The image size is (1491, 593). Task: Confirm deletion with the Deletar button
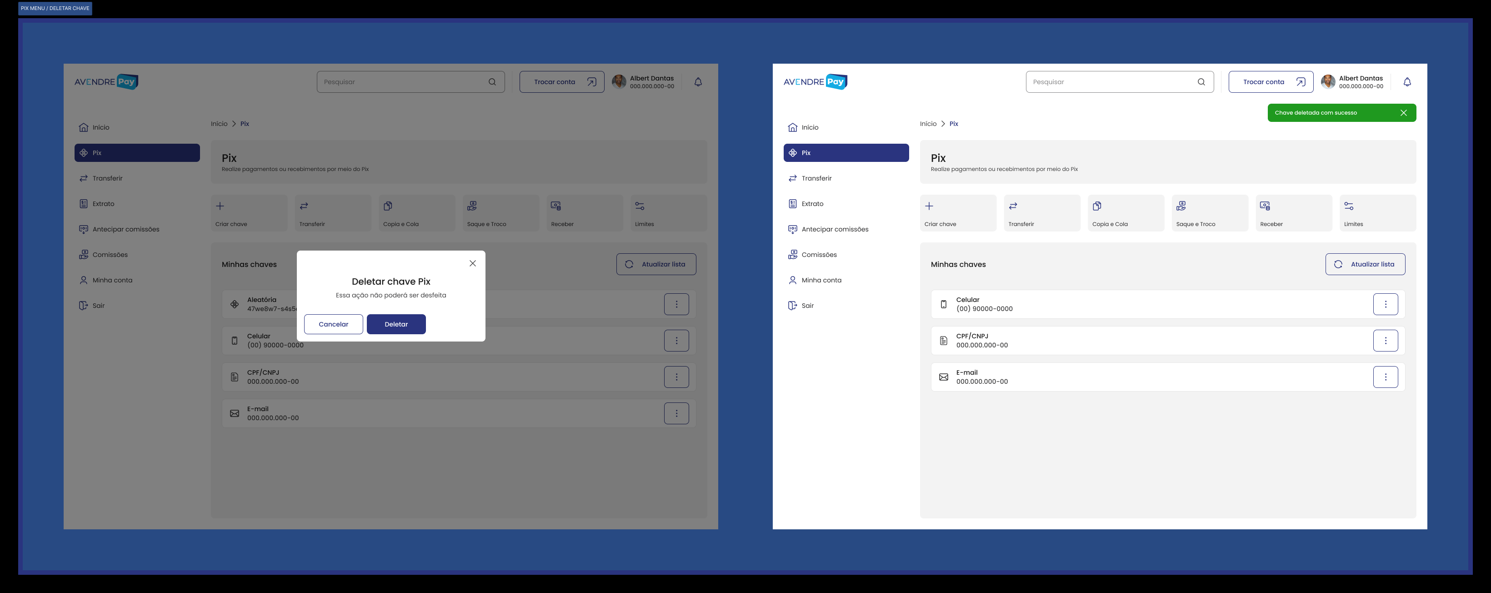click(x=396, y=324)
